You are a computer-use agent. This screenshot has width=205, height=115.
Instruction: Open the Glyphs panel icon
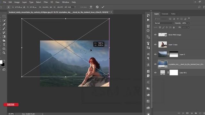tap(148, 65)
